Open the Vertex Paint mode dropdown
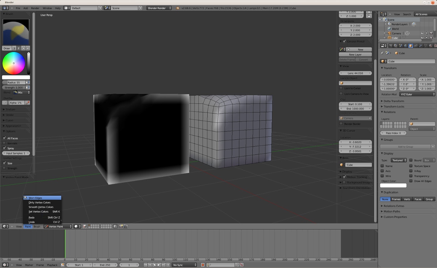Image resolution: width=437 pixels, height=268 pixels. (x=57, y=226)
